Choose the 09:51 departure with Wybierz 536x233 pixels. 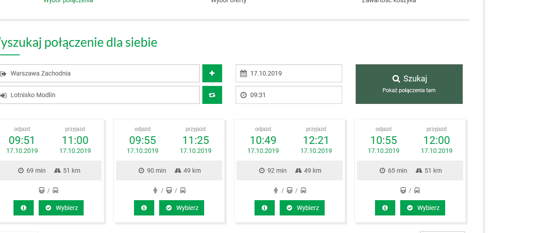point(61,208)
